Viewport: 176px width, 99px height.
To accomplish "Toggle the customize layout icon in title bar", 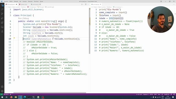I will [161, 1].
